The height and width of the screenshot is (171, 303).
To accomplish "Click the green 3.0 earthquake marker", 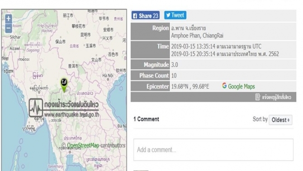I will coord(64,85).
